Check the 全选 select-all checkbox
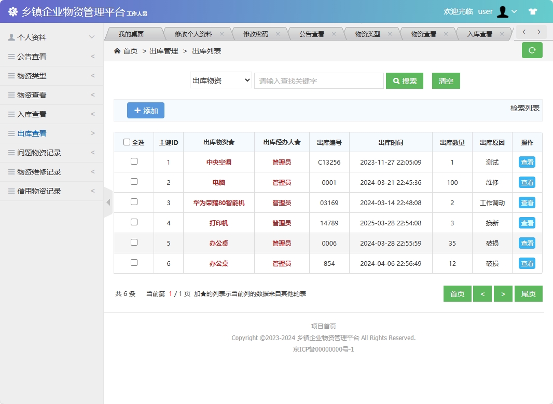553x404 pixels. 127,142
